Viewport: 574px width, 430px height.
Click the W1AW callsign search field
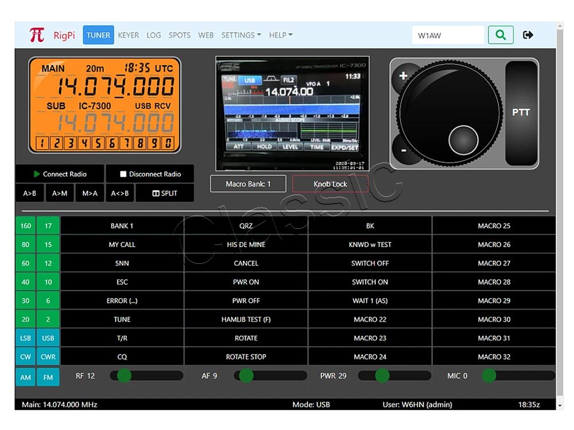(x=448, y=35)
